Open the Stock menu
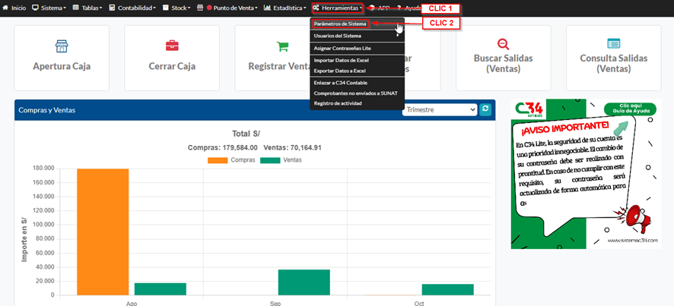674x306 pixels. pyautogui.click(x=180, y=8)
